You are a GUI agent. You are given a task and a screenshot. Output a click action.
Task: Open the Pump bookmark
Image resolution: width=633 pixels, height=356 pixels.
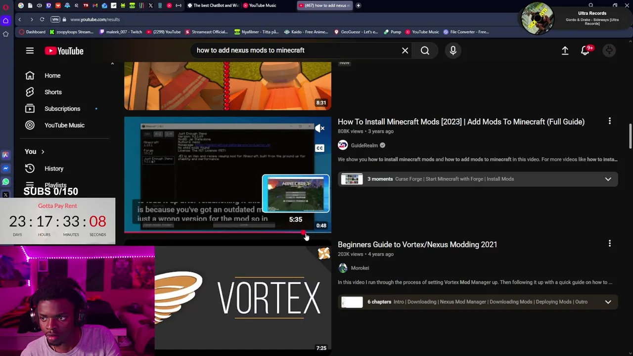coord(392,32)
